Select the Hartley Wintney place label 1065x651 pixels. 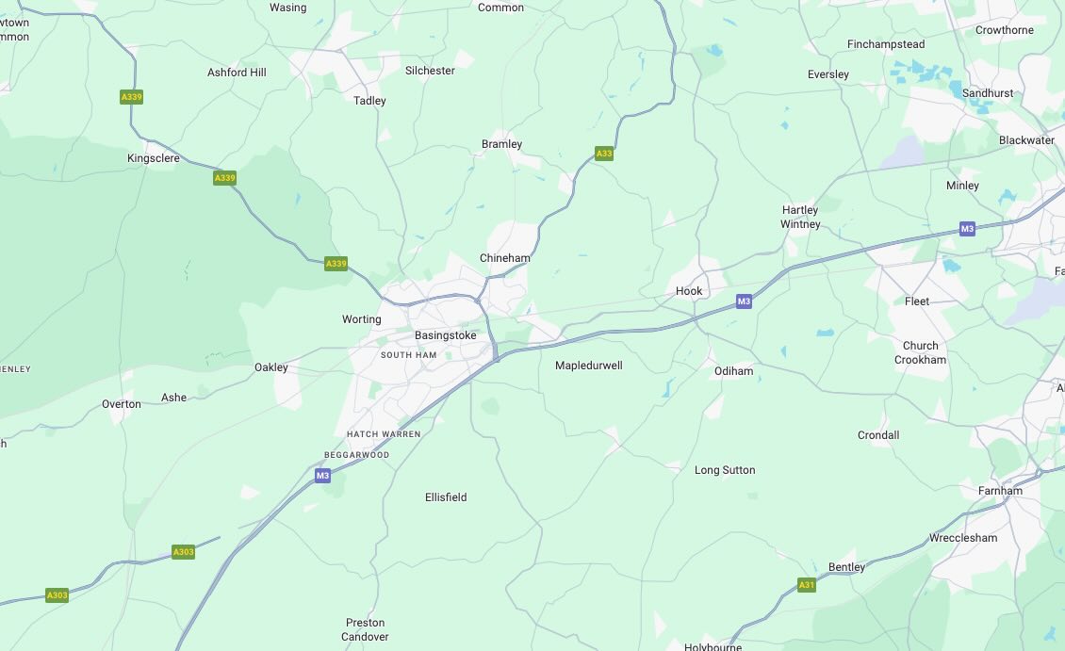800,218
